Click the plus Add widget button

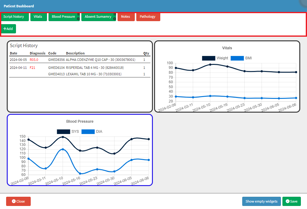[x=8, y=29]
